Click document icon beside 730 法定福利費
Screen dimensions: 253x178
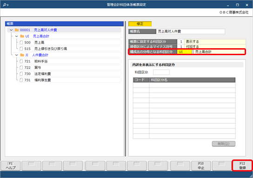[x=21, y=74]
